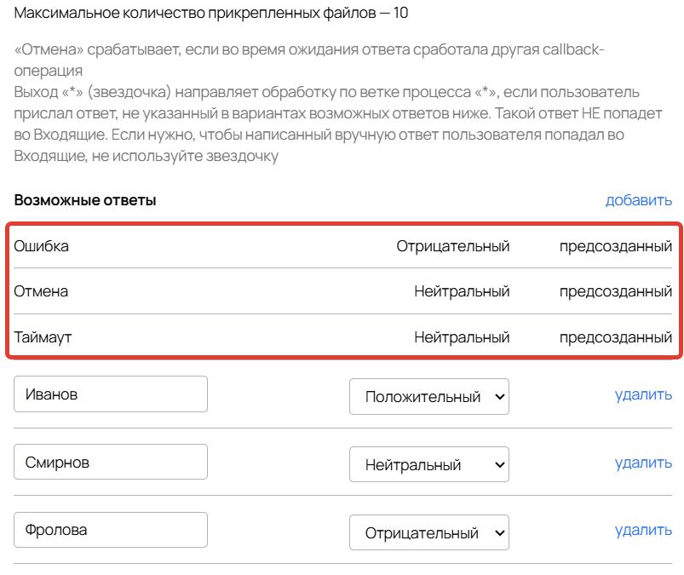Click "Отрицательный" label in the Ошибка row
684x575 pixels.
pyautogui.click(x=455, y=245)
